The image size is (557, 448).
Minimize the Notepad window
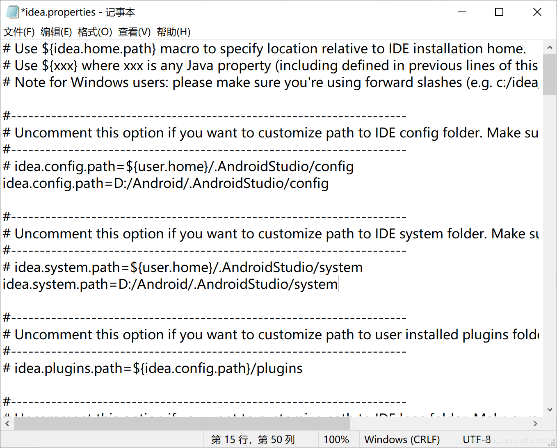tap(462, 12)
